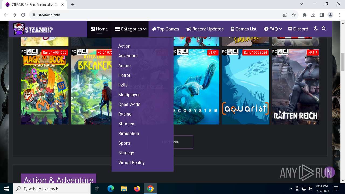Select Action category
The height and width of the screenshot is (194, 345).
pyautogui.click(x=124, y=46)
